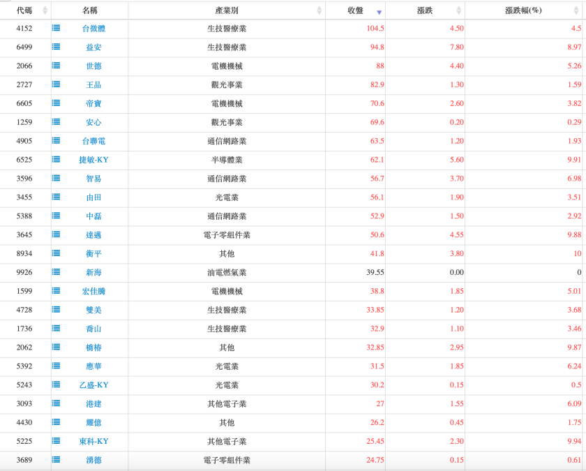The image size is (586, 471).
Task: Open the list icon in the 達邁 row
Action: 56,235
